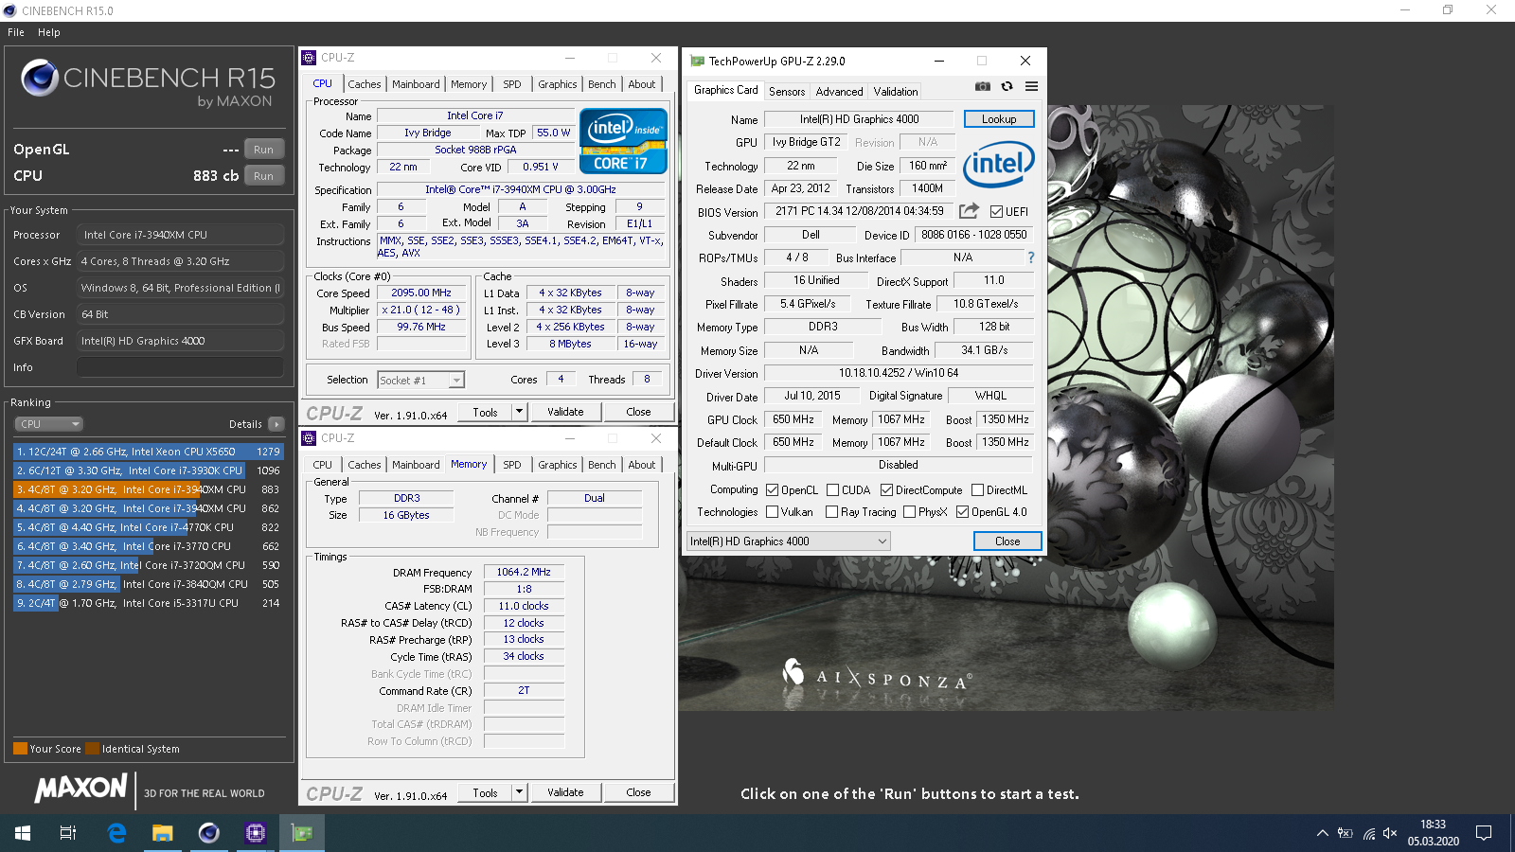The height and width of the screenshot is (852, 1515).
Task: Click the battery tray icon
Action: click(1346, 833)
